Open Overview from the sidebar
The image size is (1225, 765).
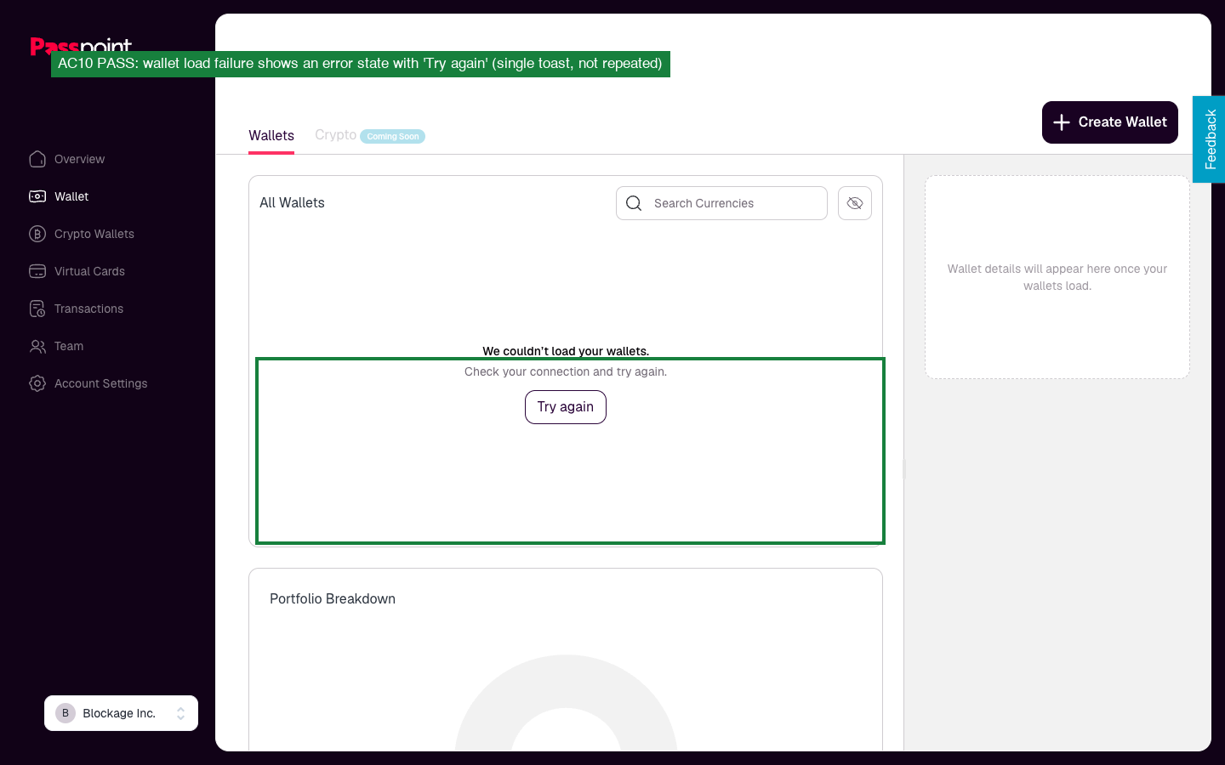[79, 159]
